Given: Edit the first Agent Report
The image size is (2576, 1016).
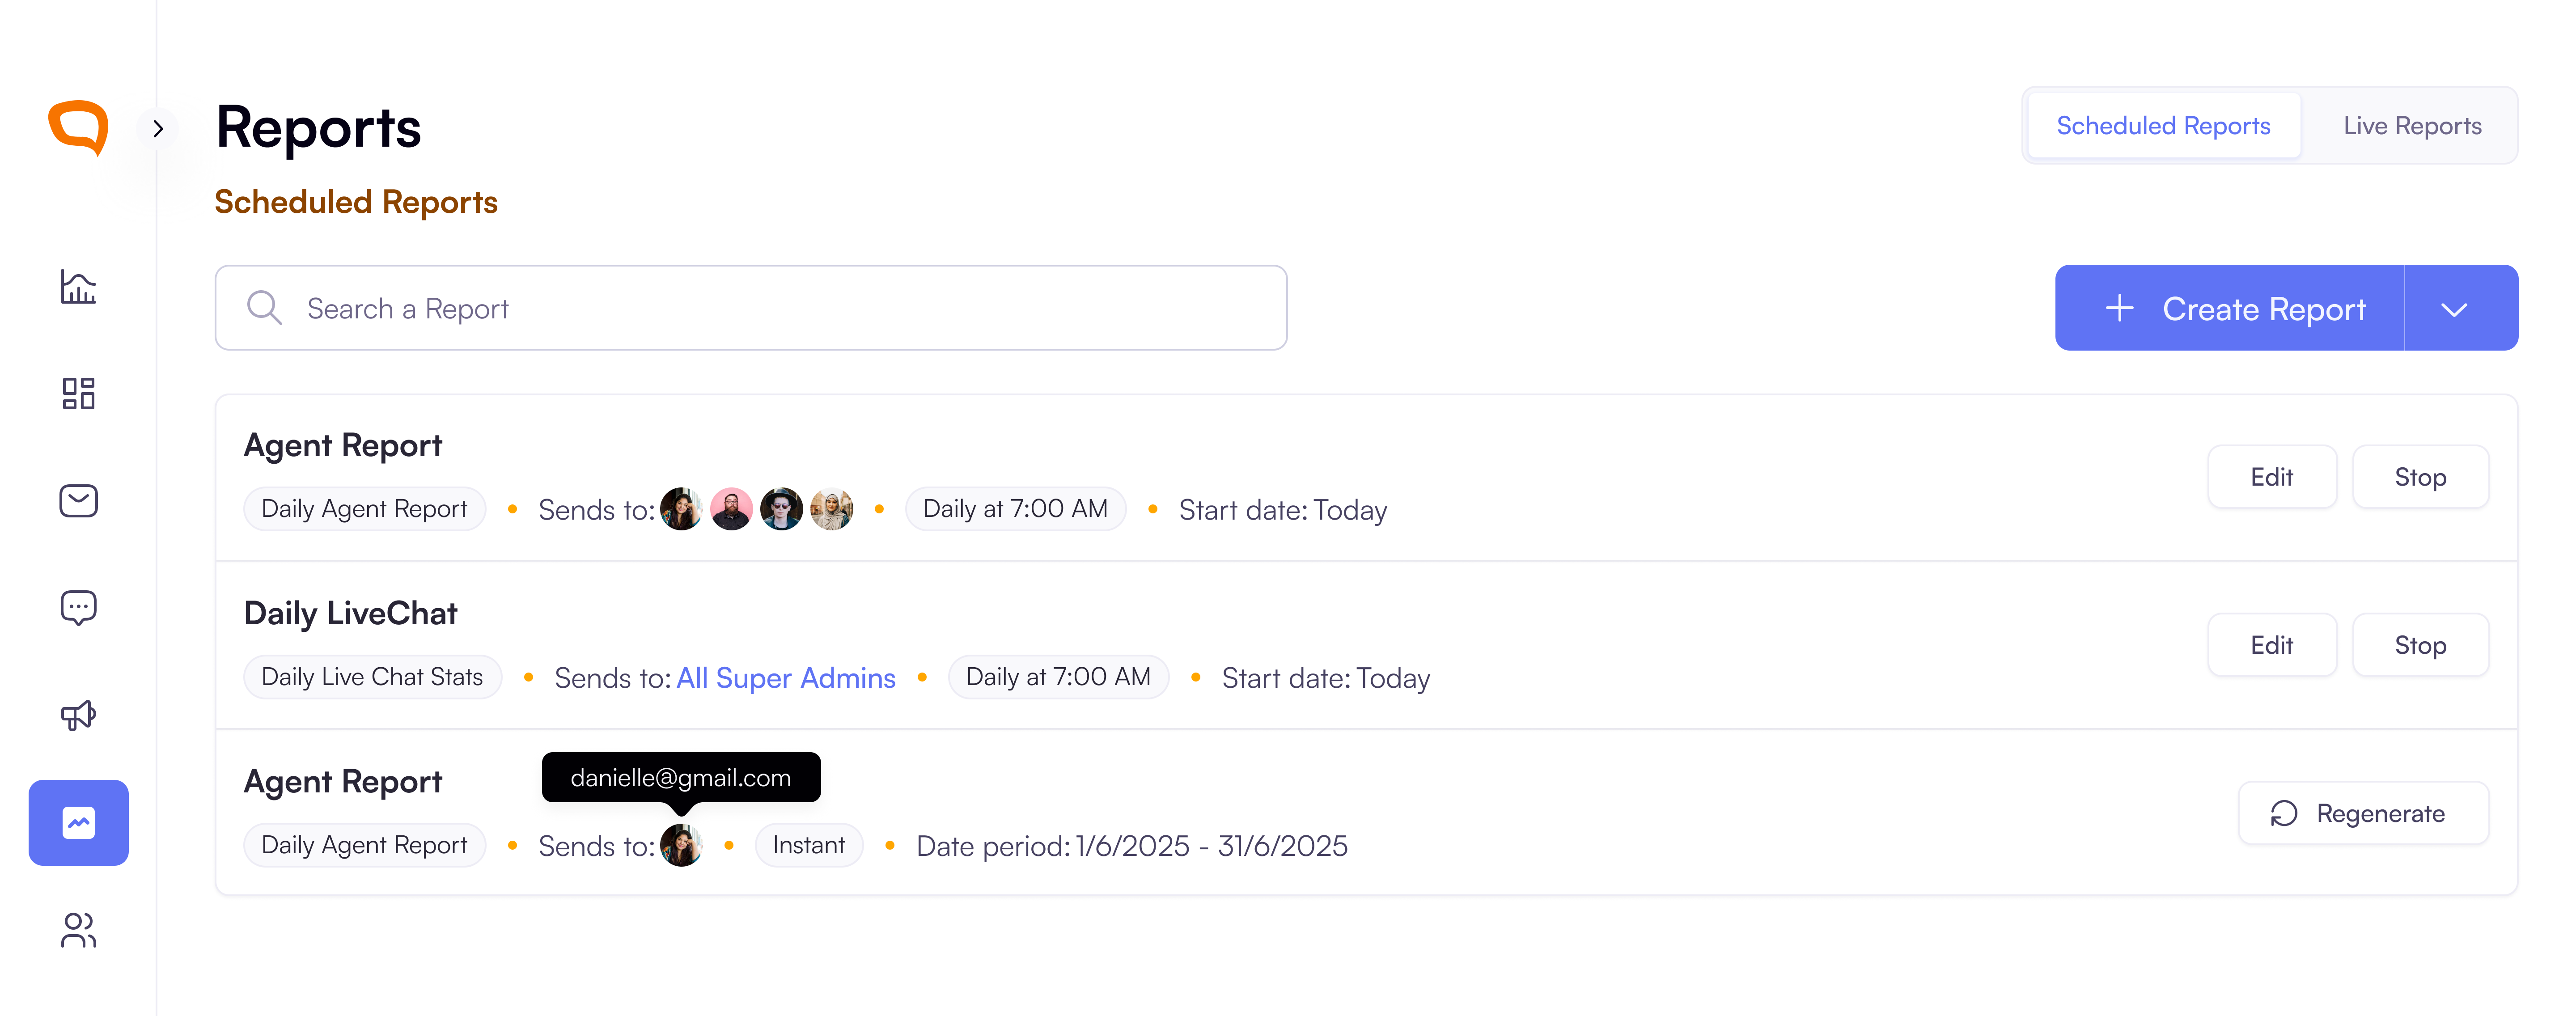Looking at the screenshot, I should coord(2272,477).
